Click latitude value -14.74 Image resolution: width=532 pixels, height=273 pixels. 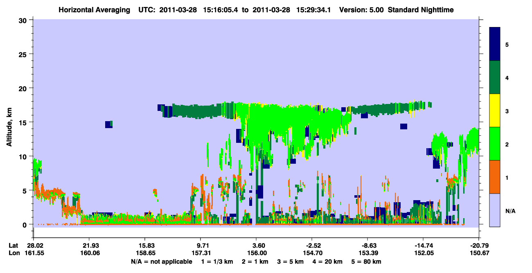(x=423, y=246)
